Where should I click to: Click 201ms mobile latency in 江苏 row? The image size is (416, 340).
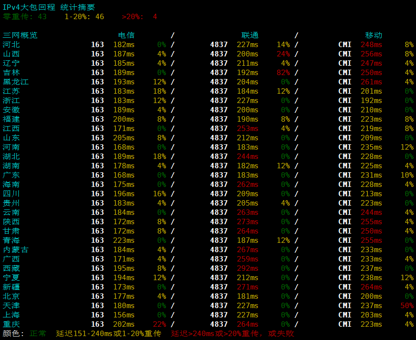tap(371, 91)
